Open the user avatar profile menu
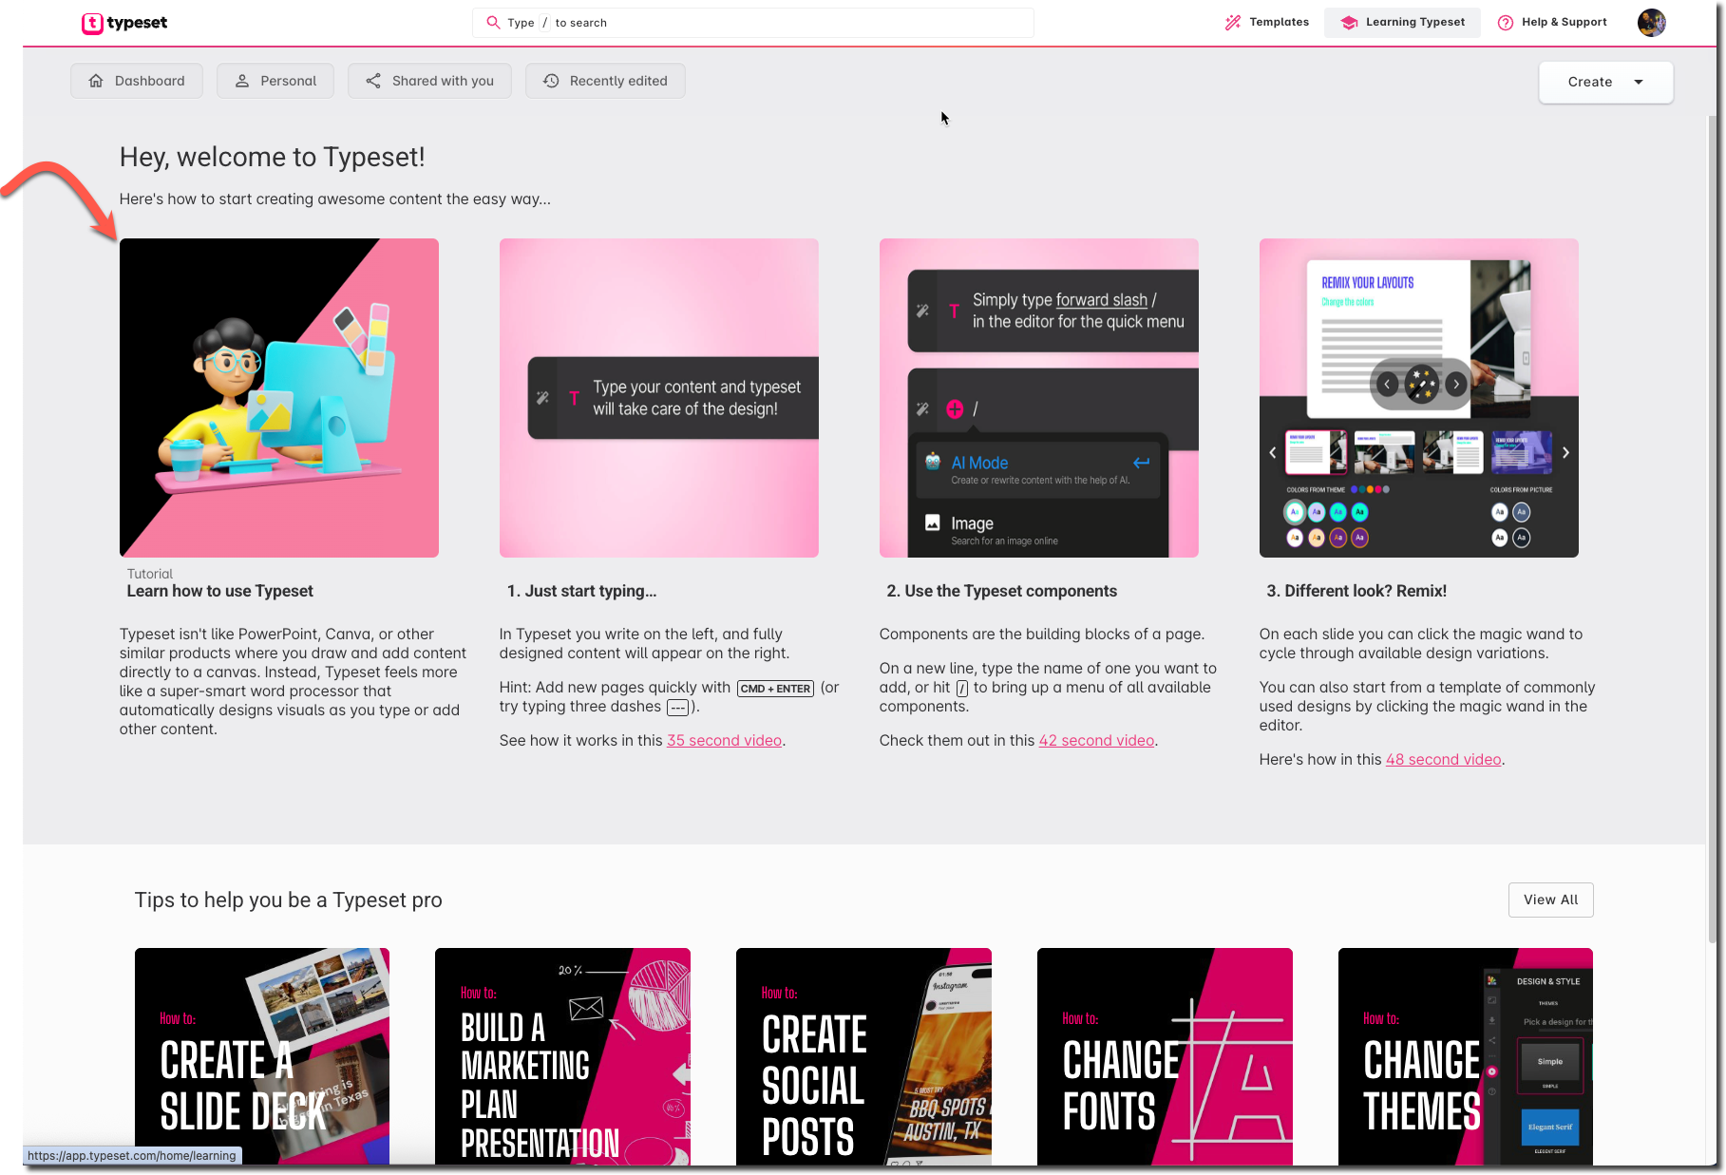This screenshot has height=1175, width=1726. [1651, 22]
